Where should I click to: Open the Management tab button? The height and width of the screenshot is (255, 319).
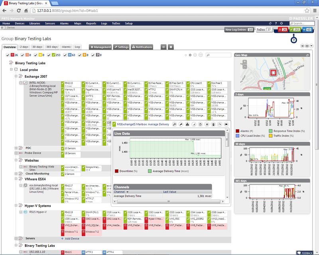click(x=100, y=47)
